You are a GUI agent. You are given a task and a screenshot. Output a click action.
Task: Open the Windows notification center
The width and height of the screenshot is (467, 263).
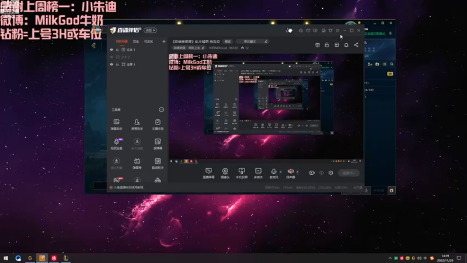[459, 258]
